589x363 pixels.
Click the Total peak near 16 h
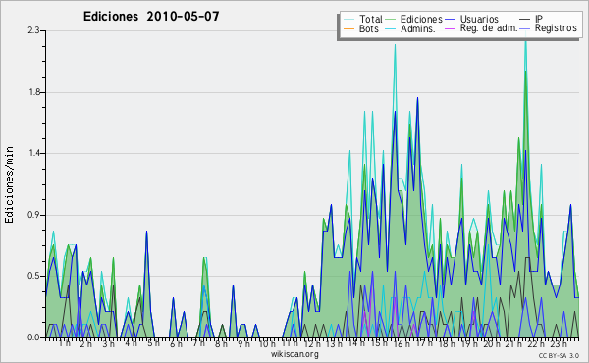pyautogui.click(x=395, y=45)
